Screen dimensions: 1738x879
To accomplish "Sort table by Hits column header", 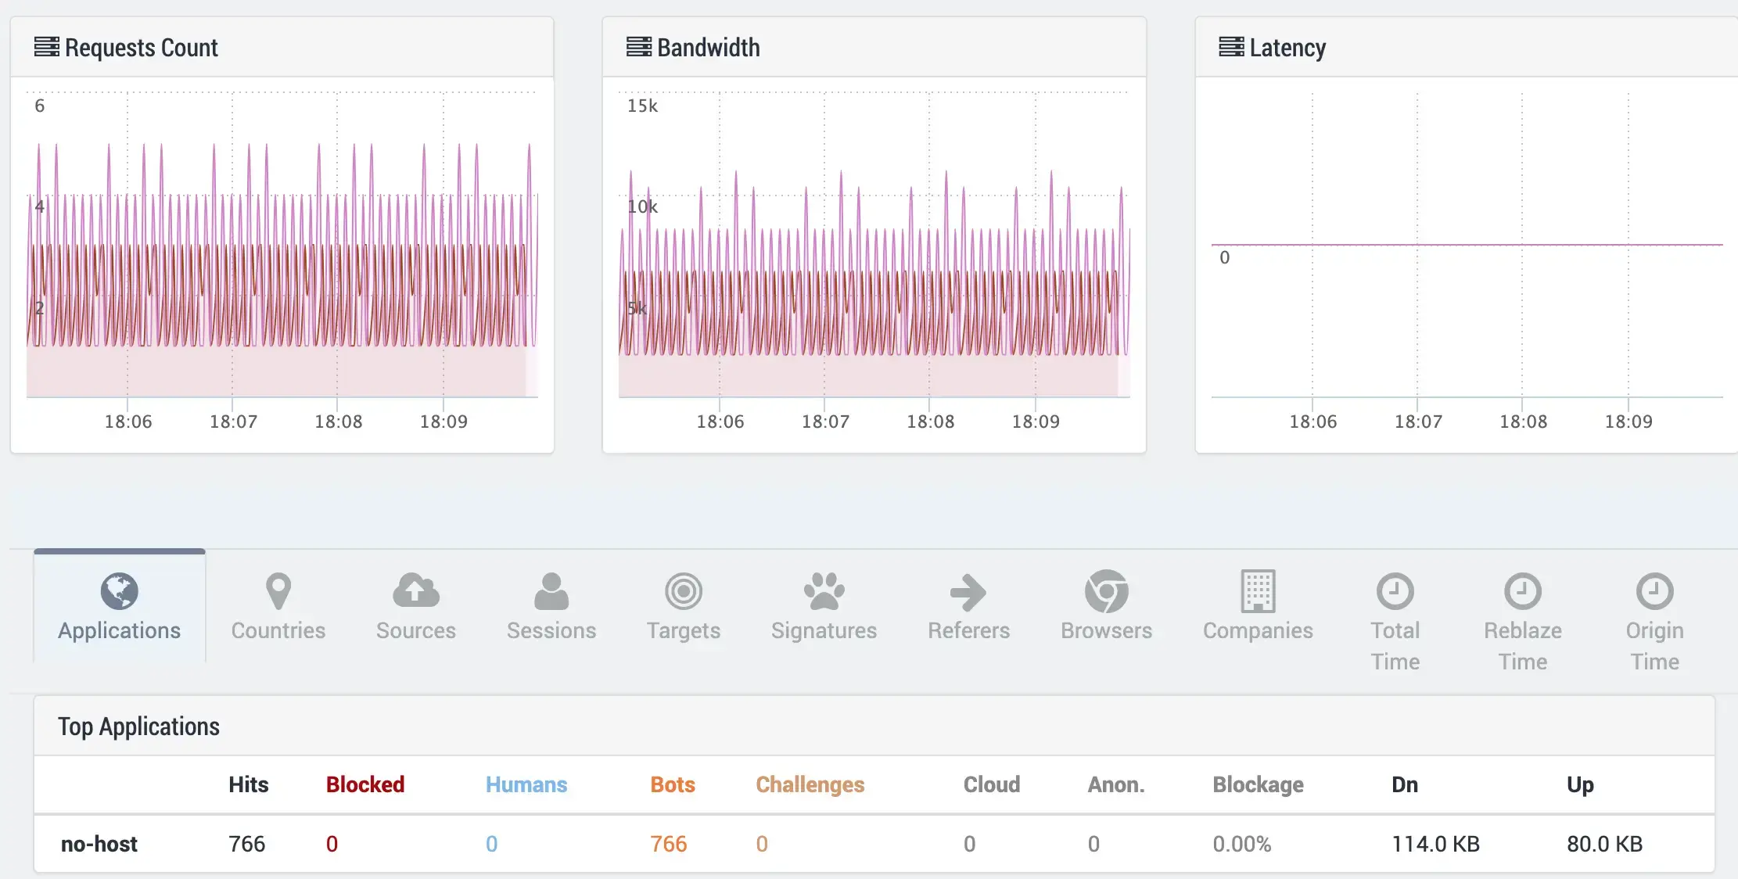I will click(x=249, y=784).
